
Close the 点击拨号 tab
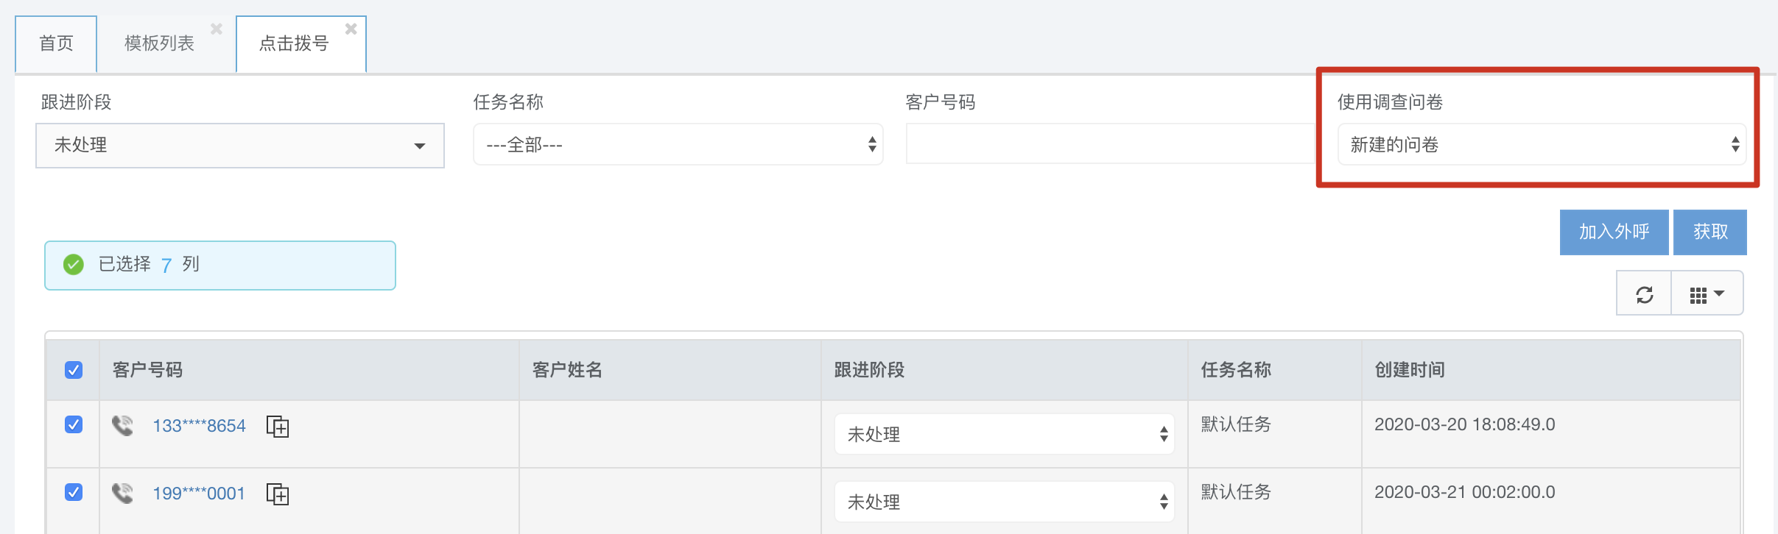point(351,29)
